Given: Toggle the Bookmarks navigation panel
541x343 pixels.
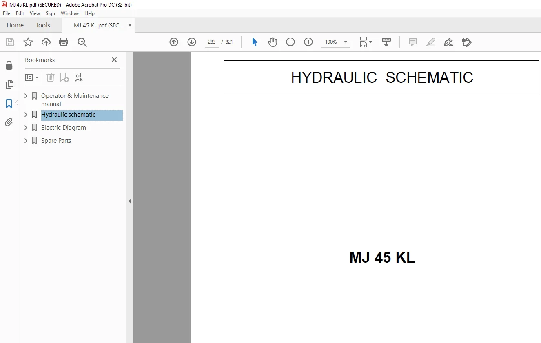Looking at the screenshot, I should point(9,104).
